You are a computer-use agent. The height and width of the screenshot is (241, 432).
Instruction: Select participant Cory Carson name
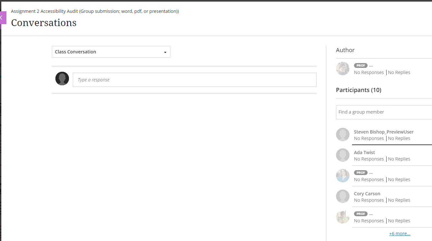(367, 194)
